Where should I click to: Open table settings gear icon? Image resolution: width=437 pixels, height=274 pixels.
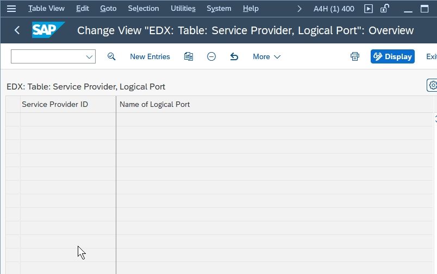tap(432, 85)
